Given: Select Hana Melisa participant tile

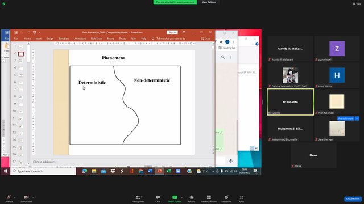Looking at the screenshot, I should 337,75.
